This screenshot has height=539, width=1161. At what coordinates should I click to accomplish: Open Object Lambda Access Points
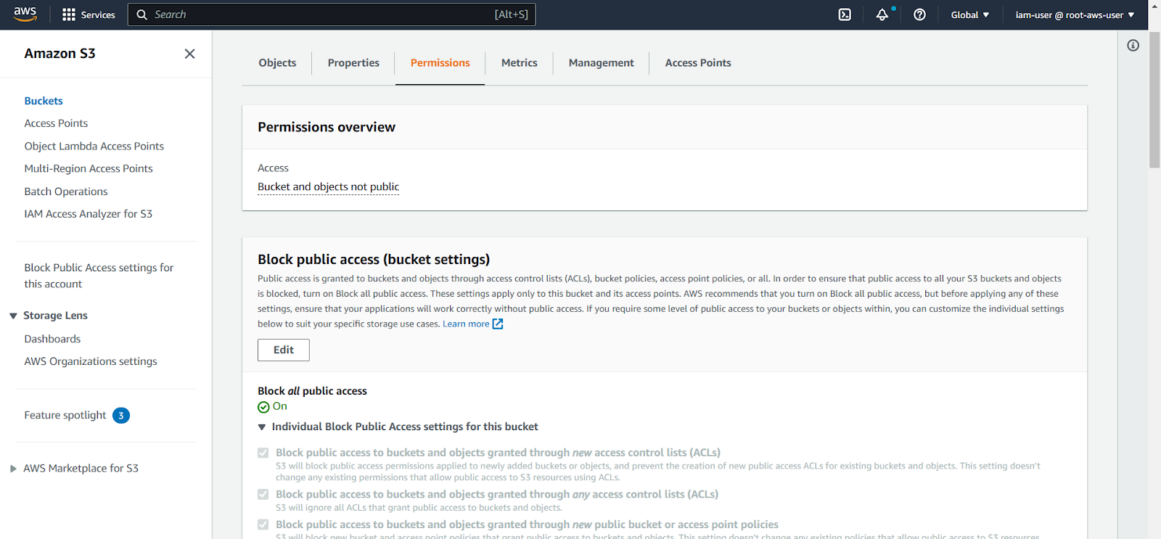pyautogui.click(x=94, y=146)
